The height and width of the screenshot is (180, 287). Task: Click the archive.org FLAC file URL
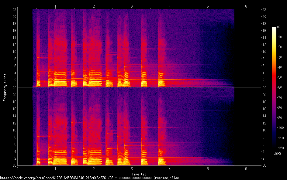pyautogui.click(x=89, y=178)
